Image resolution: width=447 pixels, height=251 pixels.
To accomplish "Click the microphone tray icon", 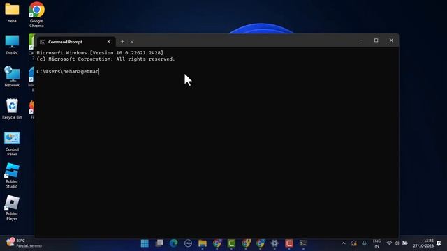I will click(365, 243).
